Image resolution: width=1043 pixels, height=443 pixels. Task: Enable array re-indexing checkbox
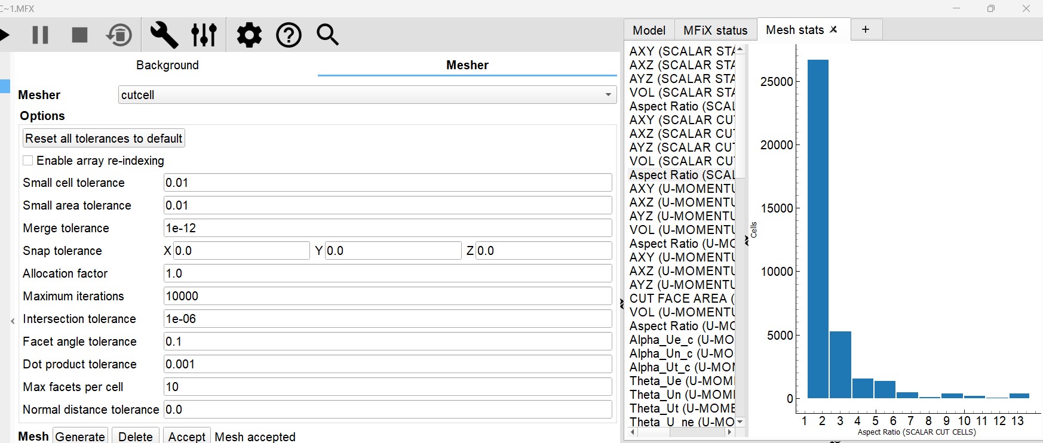click(28, 161)
